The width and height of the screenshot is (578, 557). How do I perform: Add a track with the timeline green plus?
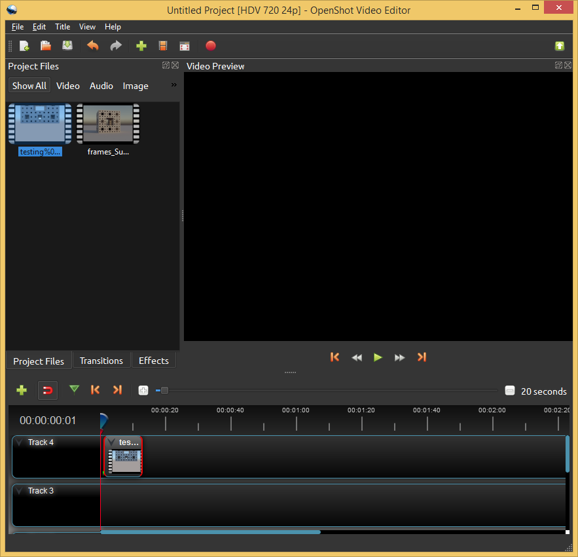click(22, 390)
